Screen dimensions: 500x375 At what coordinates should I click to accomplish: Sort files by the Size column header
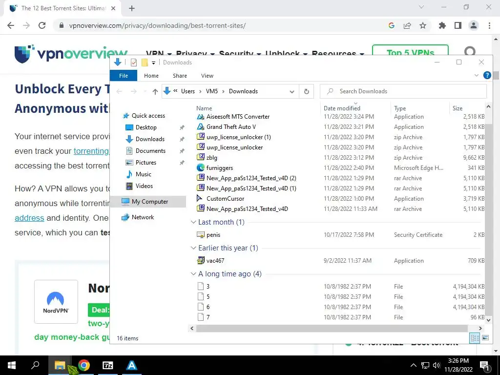click(x=457, y=108)
